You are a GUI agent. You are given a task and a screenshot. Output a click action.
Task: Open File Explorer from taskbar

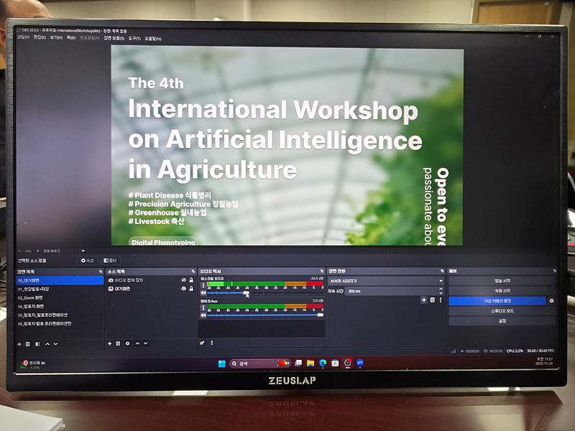point(310,363)
